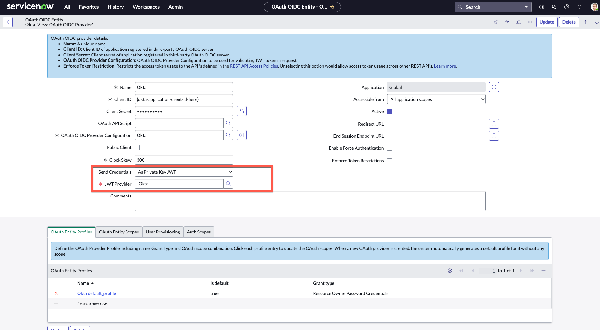The height and width of the screenshot is (330, 600).
Task: Open the History menu
Action: (115, 7)
